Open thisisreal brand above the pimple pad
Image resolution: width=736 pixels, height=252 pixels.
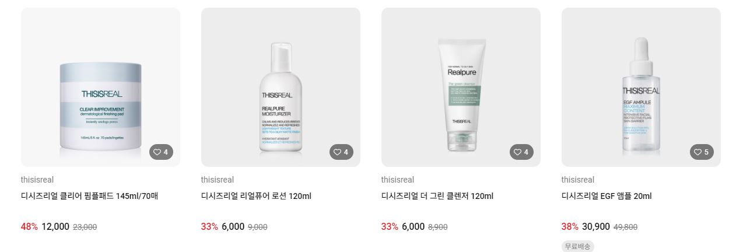(37, 180)
